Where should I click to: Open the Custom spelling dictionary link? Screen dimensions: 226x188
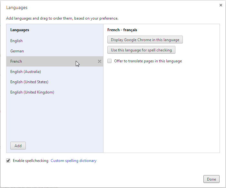[74, 161]
